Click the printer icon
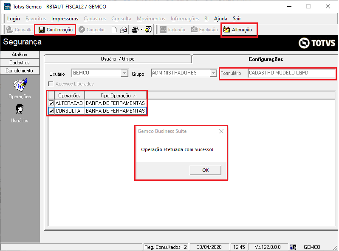 135,30
